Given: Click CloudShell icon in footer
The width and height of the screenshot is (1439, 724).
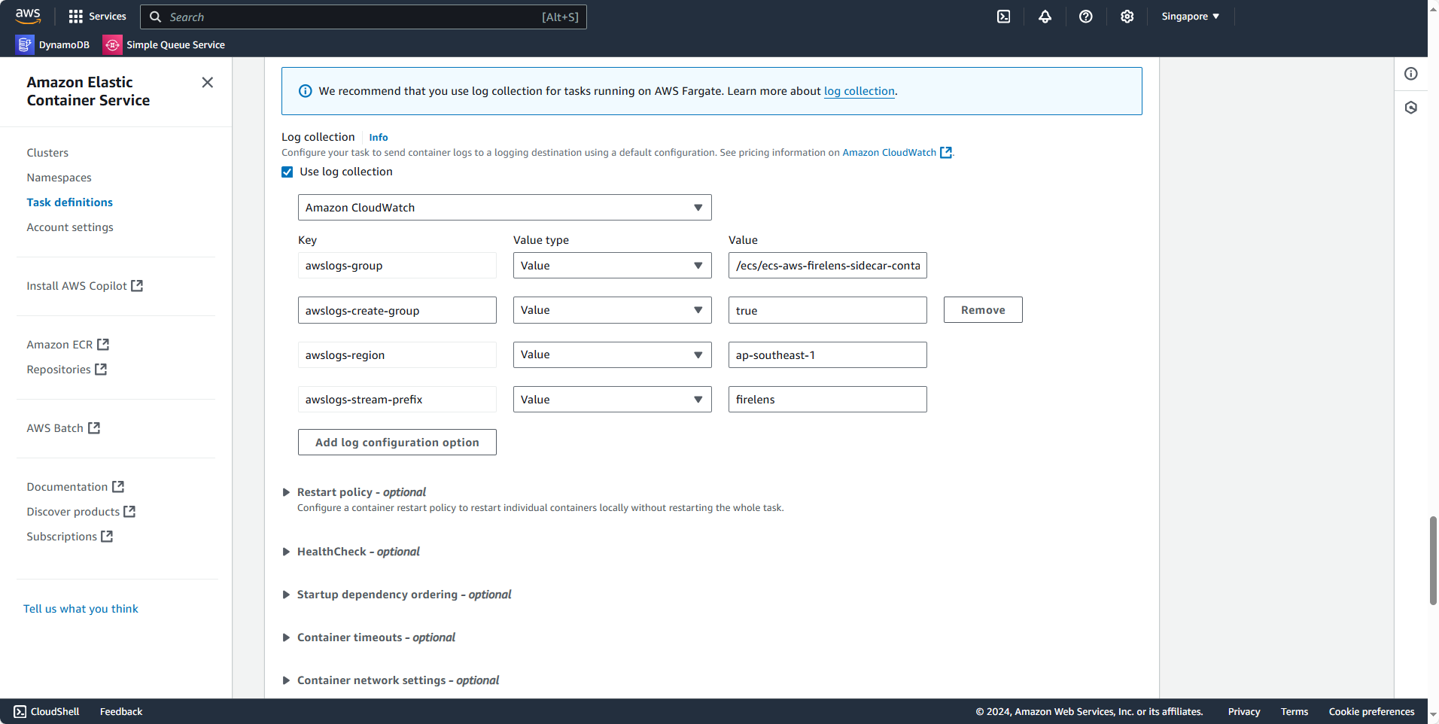Looking at the screenshot, I should 20,712.
